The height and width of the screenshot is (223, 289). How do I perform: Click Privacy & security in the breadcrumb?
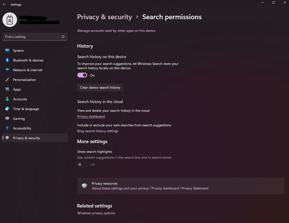(x=104, y=17)
